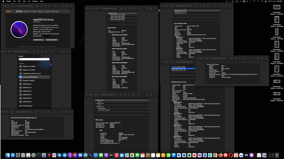Image resolution: width=284 pixels, height=159 pixels.
Task: Click the Wi-Fi icon in the menu bar
Action: tap(254, 1)
